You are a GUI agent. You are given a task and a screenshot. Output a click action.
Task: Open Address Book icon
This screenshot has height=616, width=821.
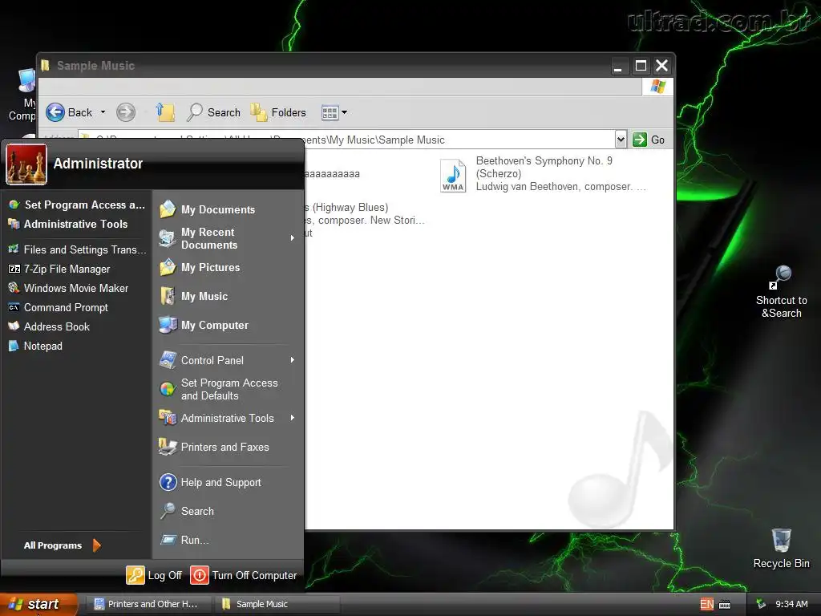(14, 326)
